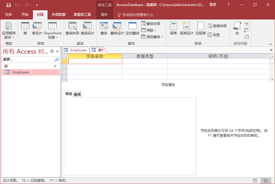Viewport: 275px width, 184px height.
Task: Switch to Datasheet view from status bar
Action: pyautogui.click(x=255, y=181)
